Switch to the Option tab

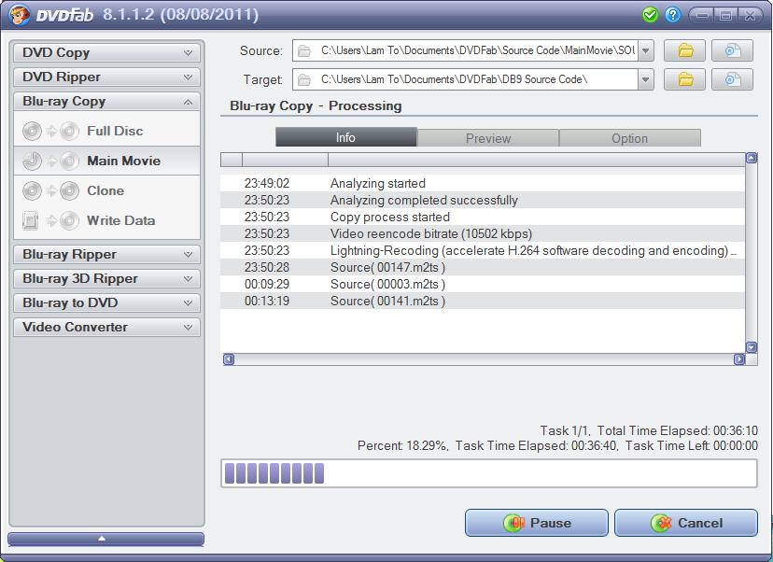(x=629, y=138)
